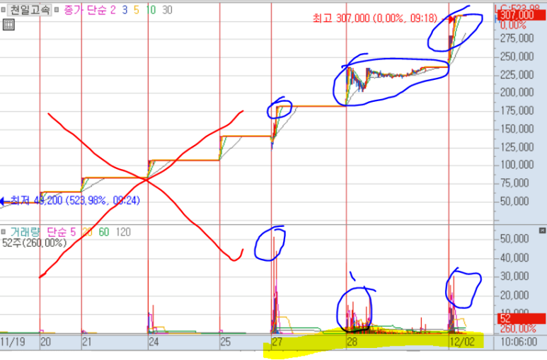Image resolution: width=547 pixels, height=360 pixels.
Task: Select the 10-period moving average label
Action: (x=151, y=10)
